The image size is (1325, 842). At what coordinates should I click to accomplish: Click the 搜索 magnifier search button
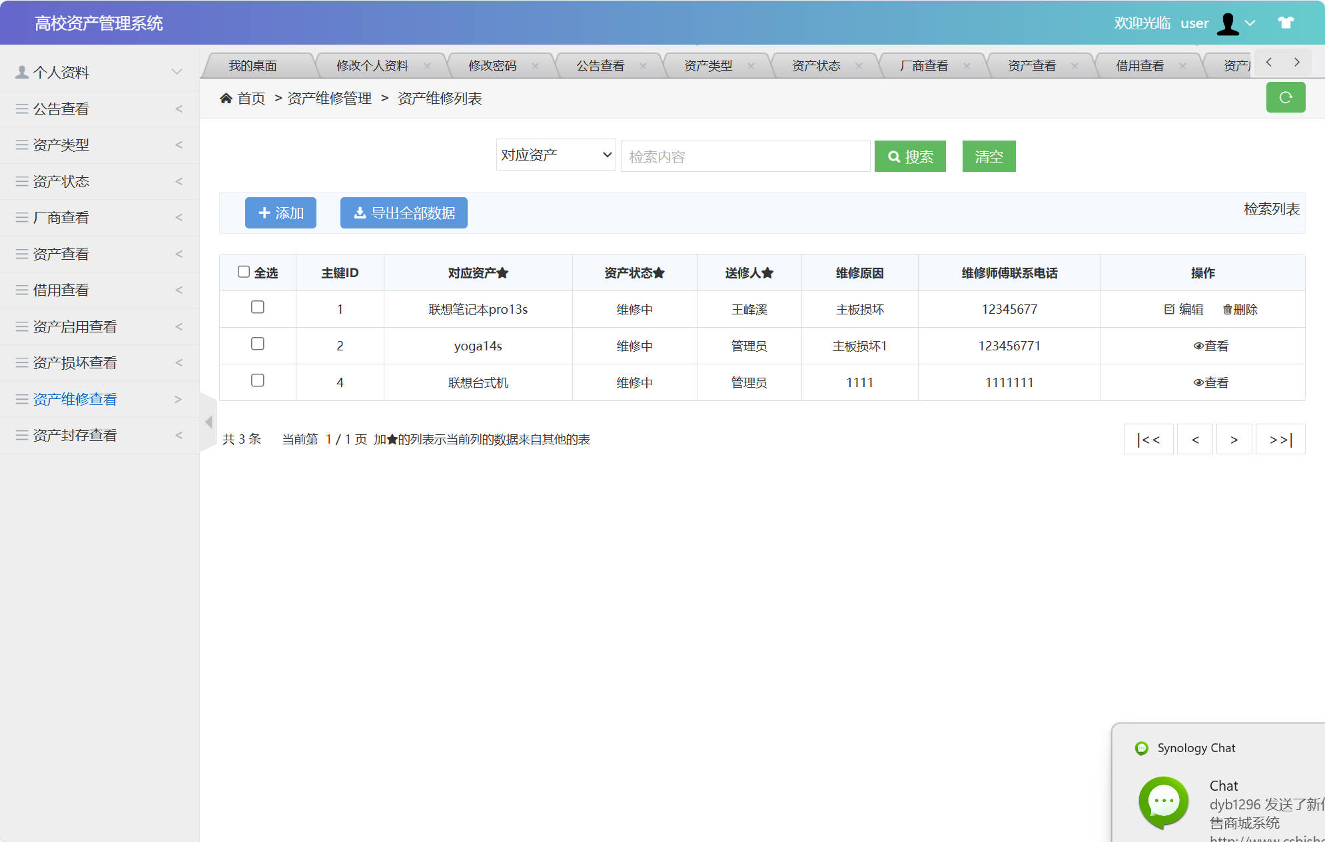pyautogui.click(x=911, y=156)
